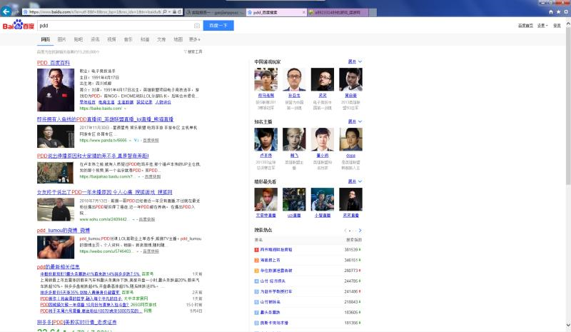This screenshot has width=571, height=332.
Task: Click scrollbar down arrow on page
Action: (x=568, y=325)
